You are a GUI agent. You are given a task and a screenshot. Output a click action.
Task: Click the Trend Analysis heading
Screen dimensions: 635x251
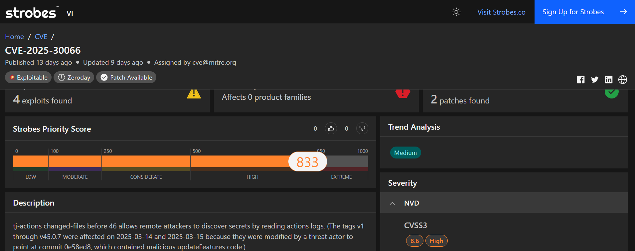pos(414,127)
